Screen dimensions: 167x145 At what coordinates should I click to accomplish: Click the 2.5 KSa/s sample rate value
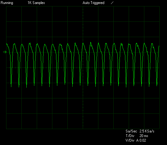[147, 131]
